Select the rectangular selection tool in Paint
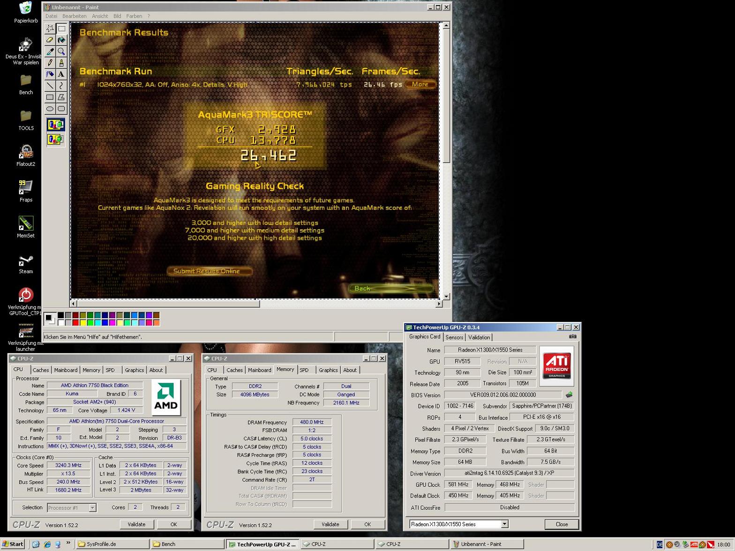735x551 pixels. [x=61, y=29]
